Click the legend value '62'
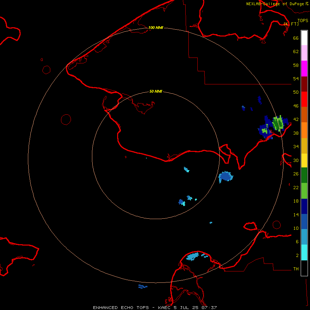310x310 pixels. click(296, 52)
